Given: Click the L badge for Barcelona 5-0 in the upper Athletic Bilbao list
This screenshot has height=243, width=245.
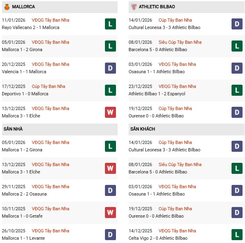Looking at the screenshot, I should [237, 46].
